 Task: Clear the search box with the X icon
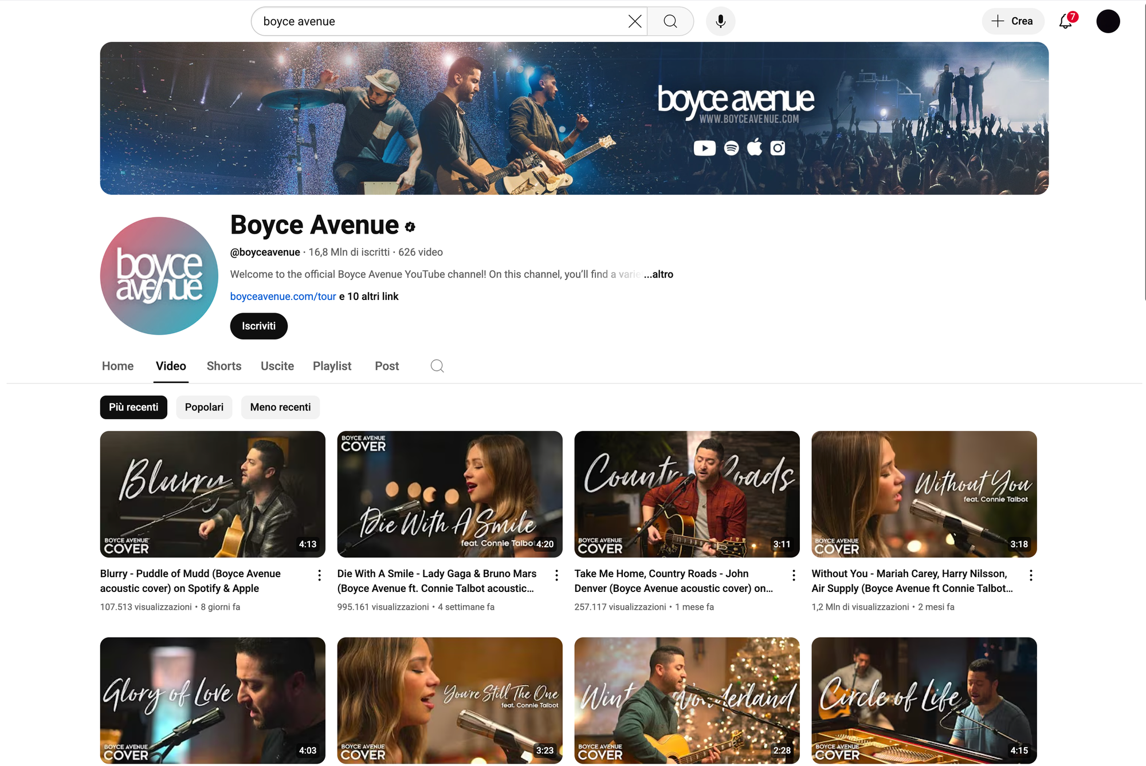point(634,21)
